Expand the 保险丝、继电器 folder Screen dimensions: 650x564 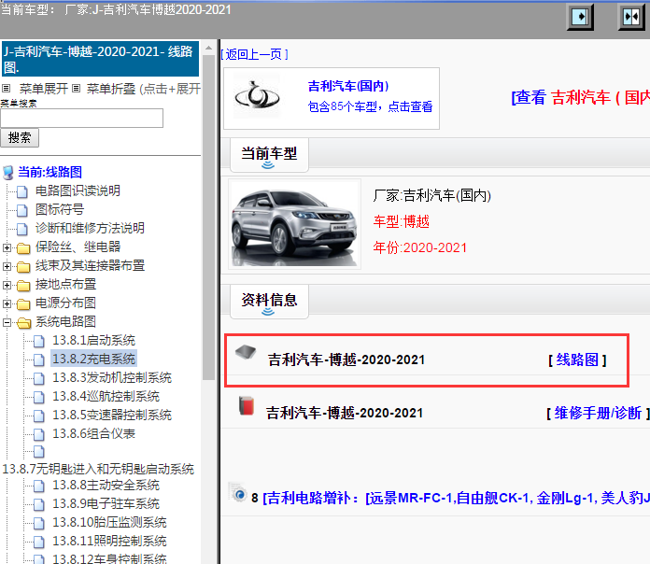tap(7, 247)
